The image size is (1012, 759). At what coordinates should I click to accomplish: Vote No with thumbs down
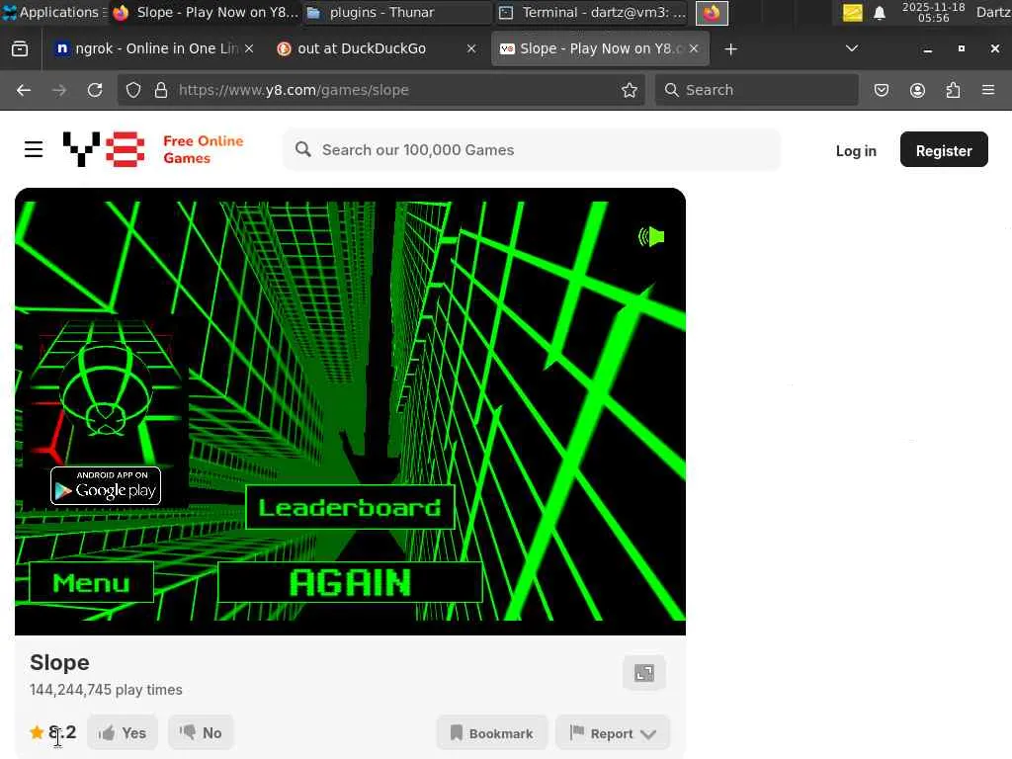pyautogui.click(x=201, y=732)
